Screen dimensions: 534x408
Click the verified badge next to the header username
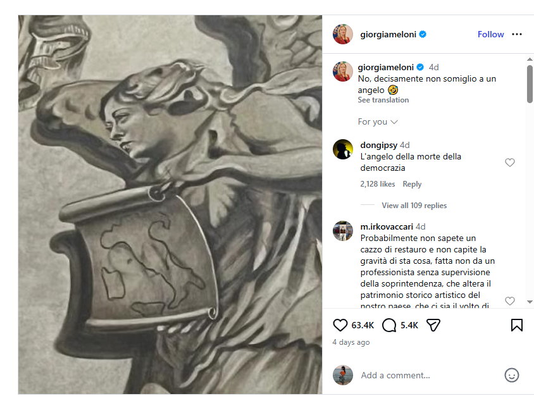(423, 34)
